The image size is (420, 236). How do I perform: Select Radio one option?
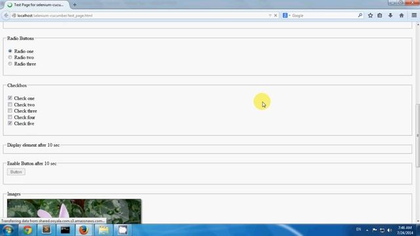tap(10, 51)
